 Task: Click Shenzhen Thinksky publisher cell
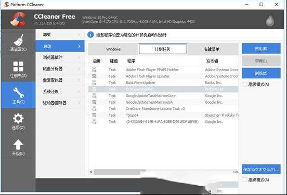tap(221, 115)
